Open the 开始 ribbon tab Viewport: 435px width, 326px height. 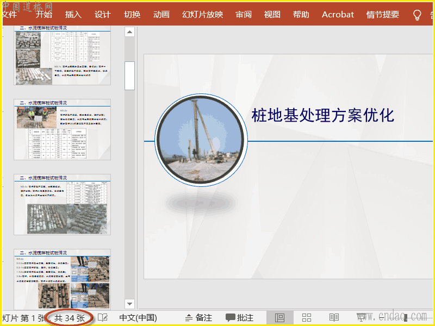pos(44,15)
